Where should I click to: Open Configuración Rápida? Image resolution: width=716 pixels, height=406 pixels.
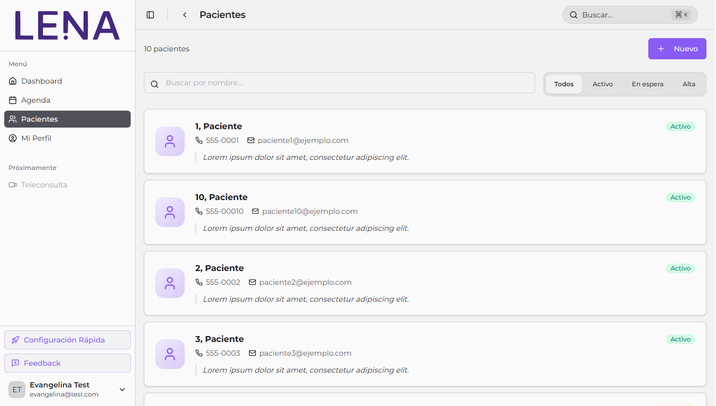click(67, 340)
